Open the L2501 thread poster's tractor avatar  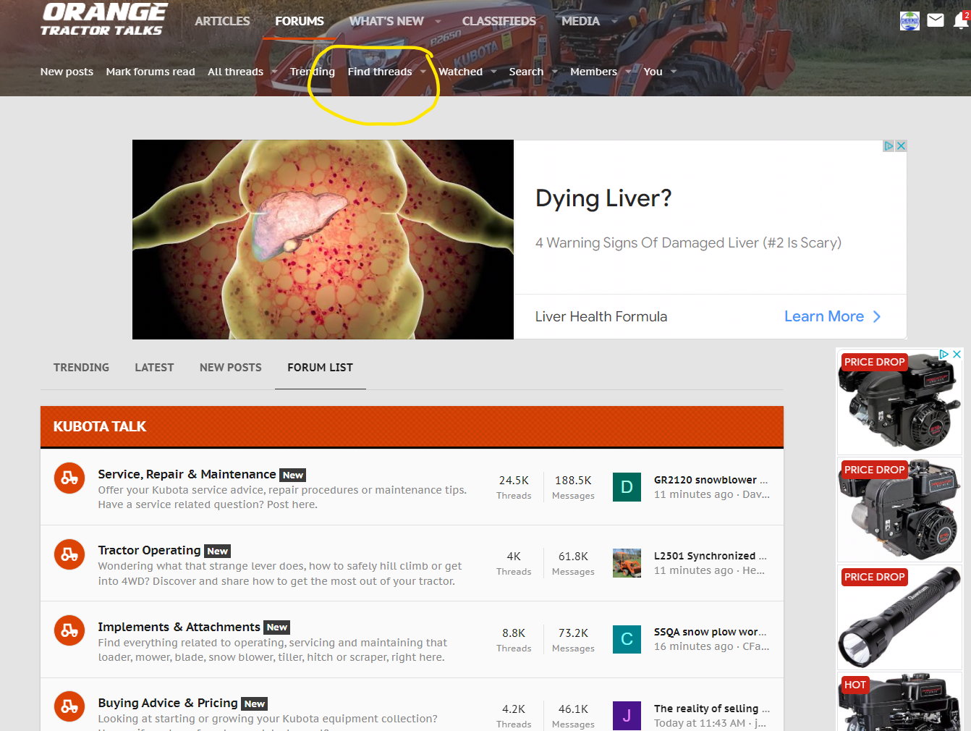[x=627, y=563]
